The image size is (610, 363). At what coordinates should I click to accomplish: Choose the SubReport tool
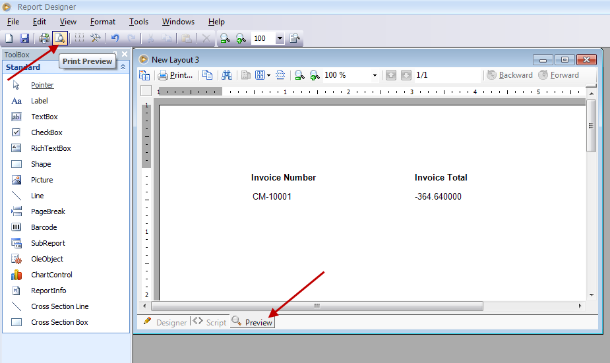coord(48,243)
